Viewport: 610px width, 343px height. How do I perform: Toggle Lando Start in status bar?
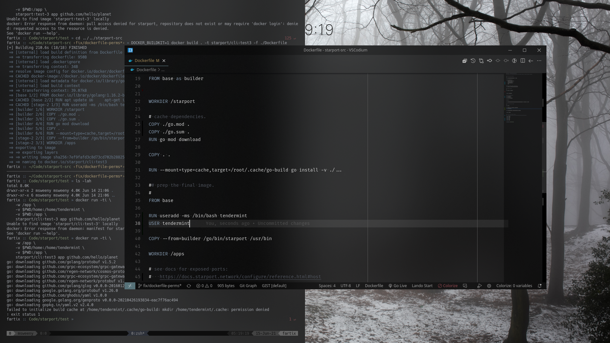click(422, 286)
